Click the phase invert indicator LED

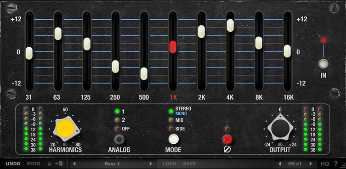click(x=227, y=129)
